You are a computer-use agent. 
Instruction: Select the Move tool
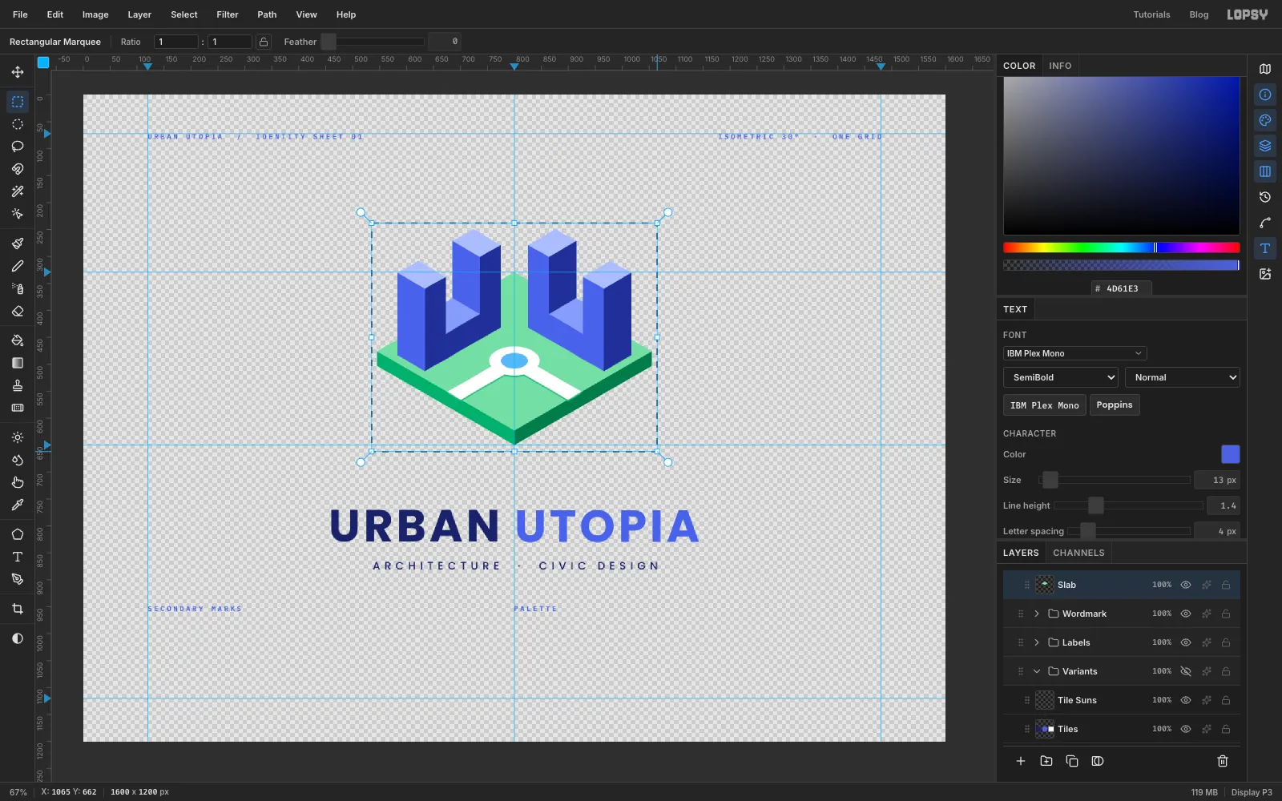(x=18, y=72)
